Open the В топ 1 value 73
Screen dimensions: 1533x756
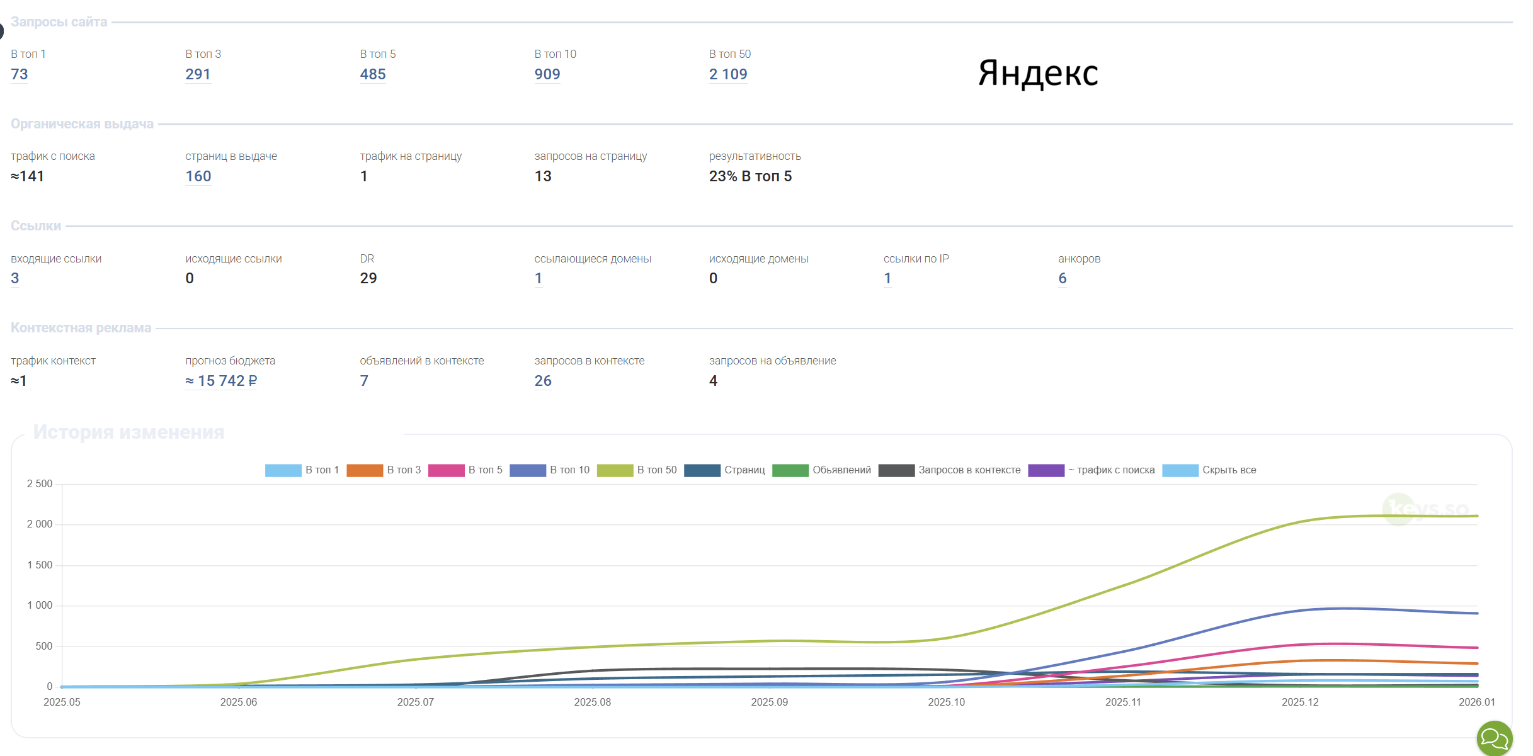pos(20,74)
